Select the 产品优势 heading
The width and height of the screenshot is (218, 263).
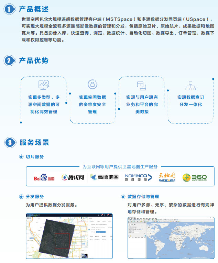[34, 61]
